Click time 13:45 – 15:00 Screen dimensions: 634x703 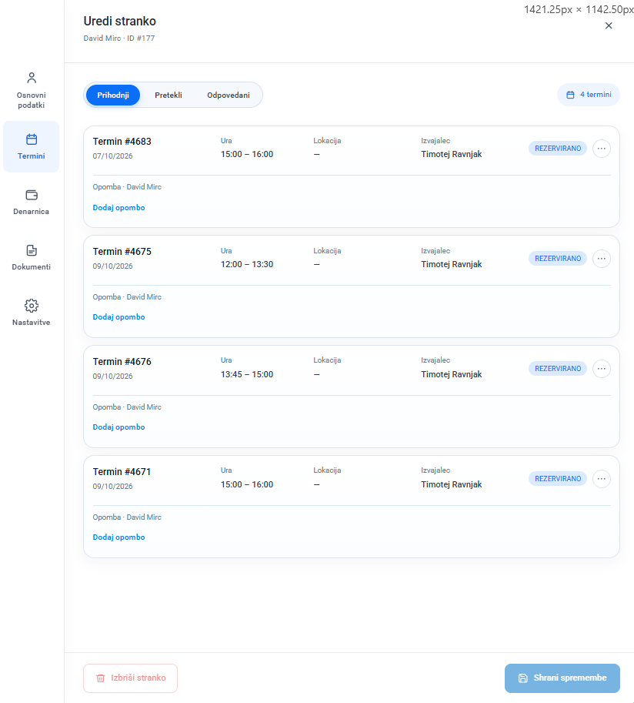point(247,374)
